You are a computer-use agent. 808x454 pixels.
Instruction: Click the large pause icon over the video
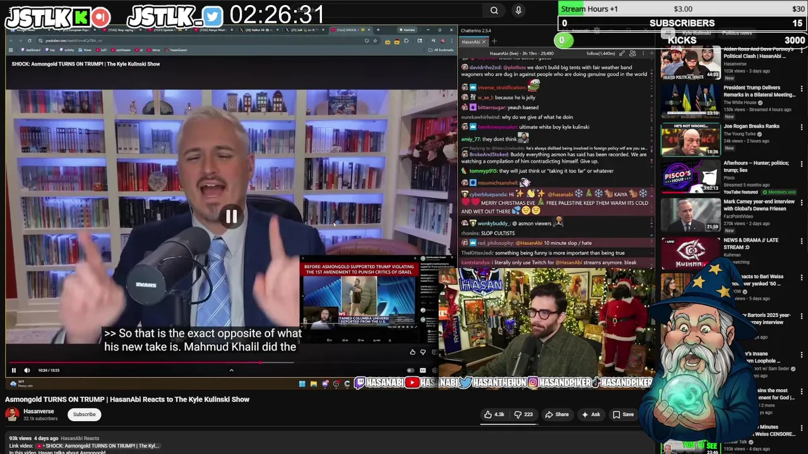coord(231,217)
